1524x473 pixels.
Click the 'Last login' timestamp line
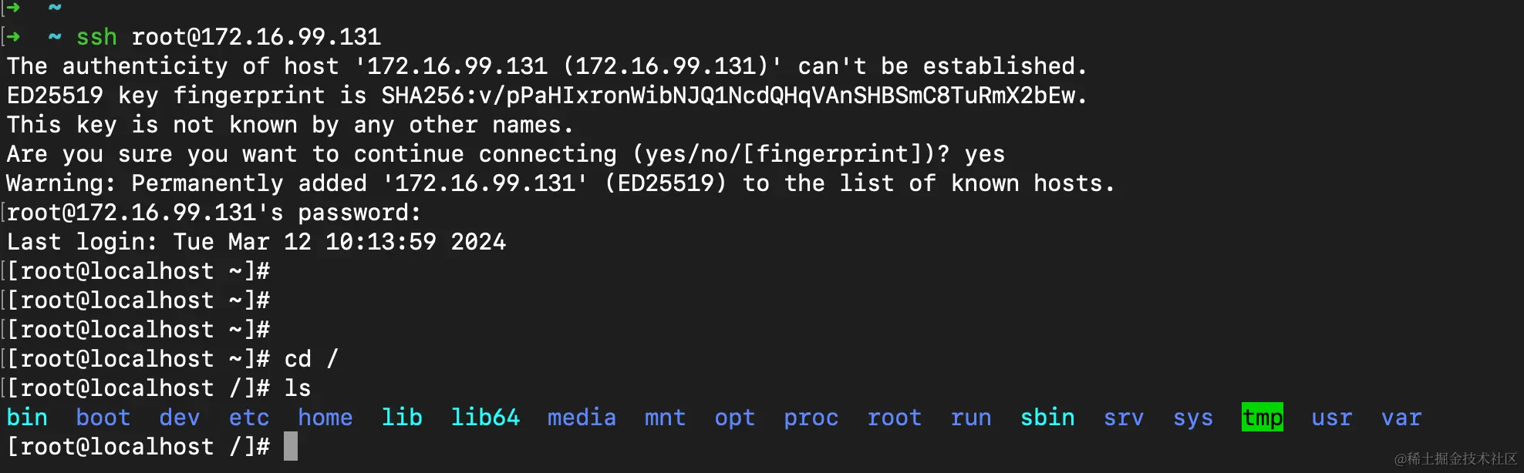click(256, 242)
